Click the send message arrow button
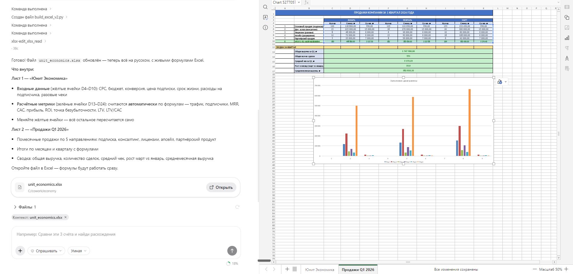The image size is (573, 274). pyautogui.click(x=232, y=250)
